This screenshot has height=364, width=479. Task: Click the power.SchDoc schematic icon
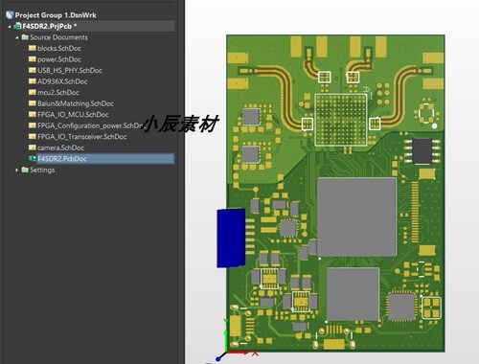click(33, 59)
